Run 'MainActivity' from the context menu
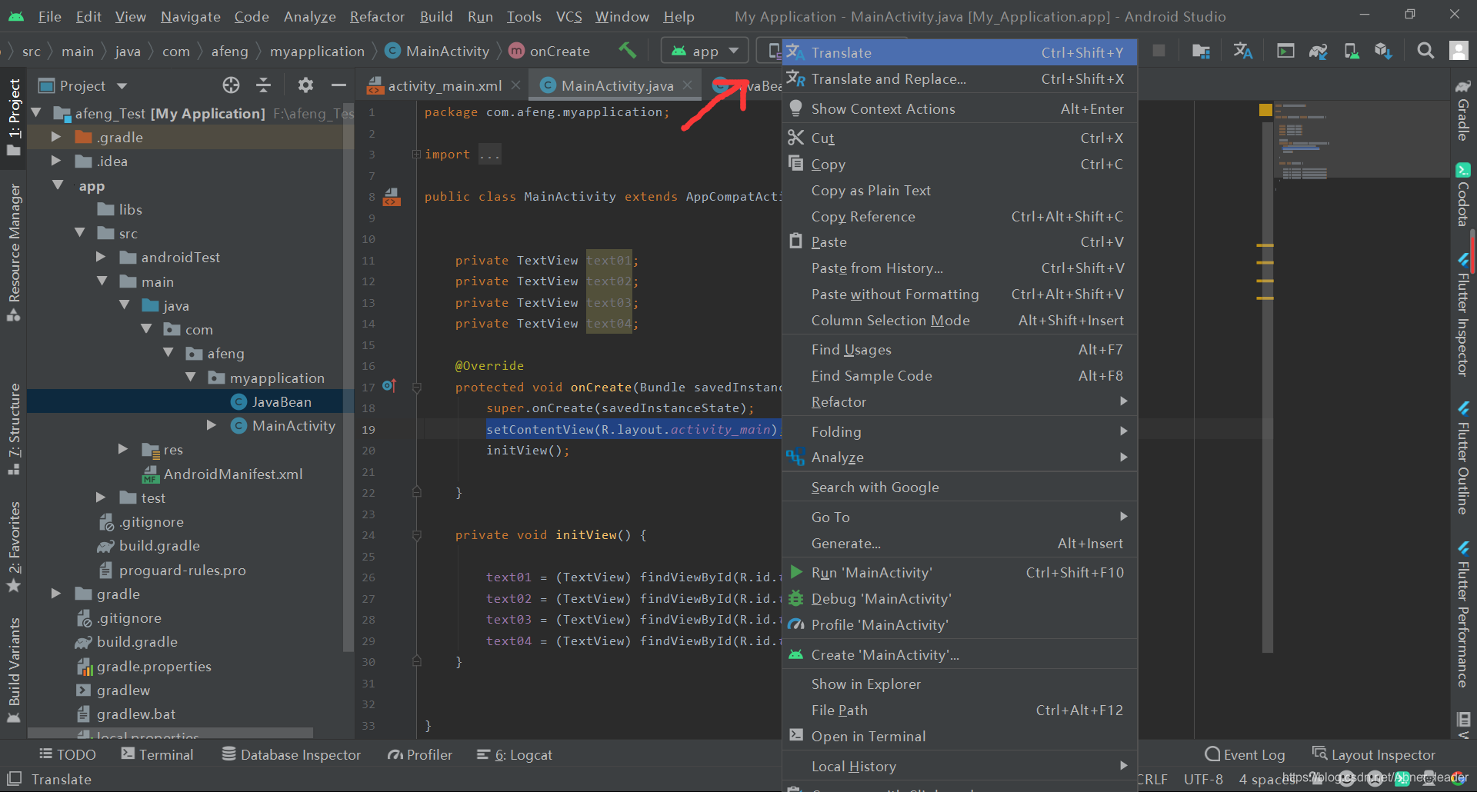Viewport: 1477px width, 792px height. [959, 572]
